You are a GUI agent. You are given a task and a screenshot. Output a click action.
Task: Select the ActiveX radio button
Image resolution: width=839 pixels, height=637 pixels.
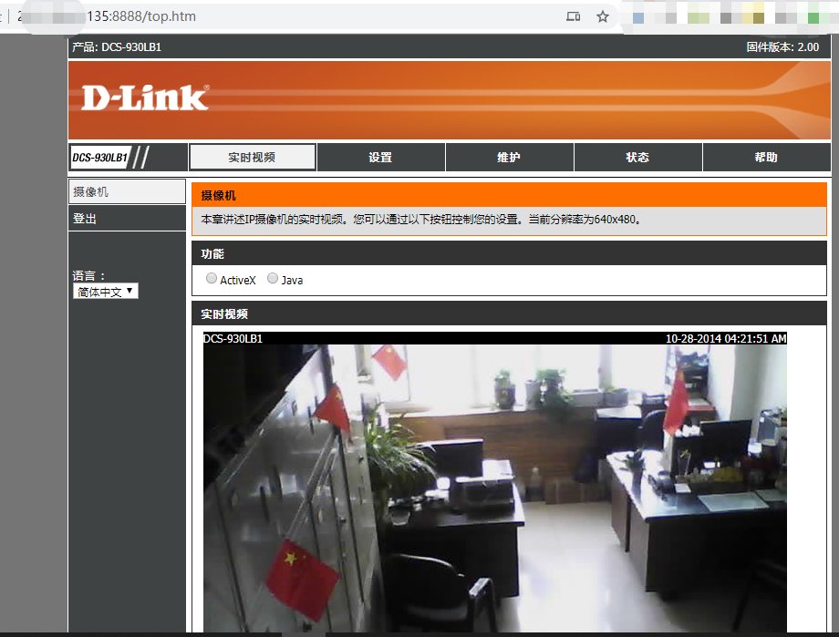212,279
